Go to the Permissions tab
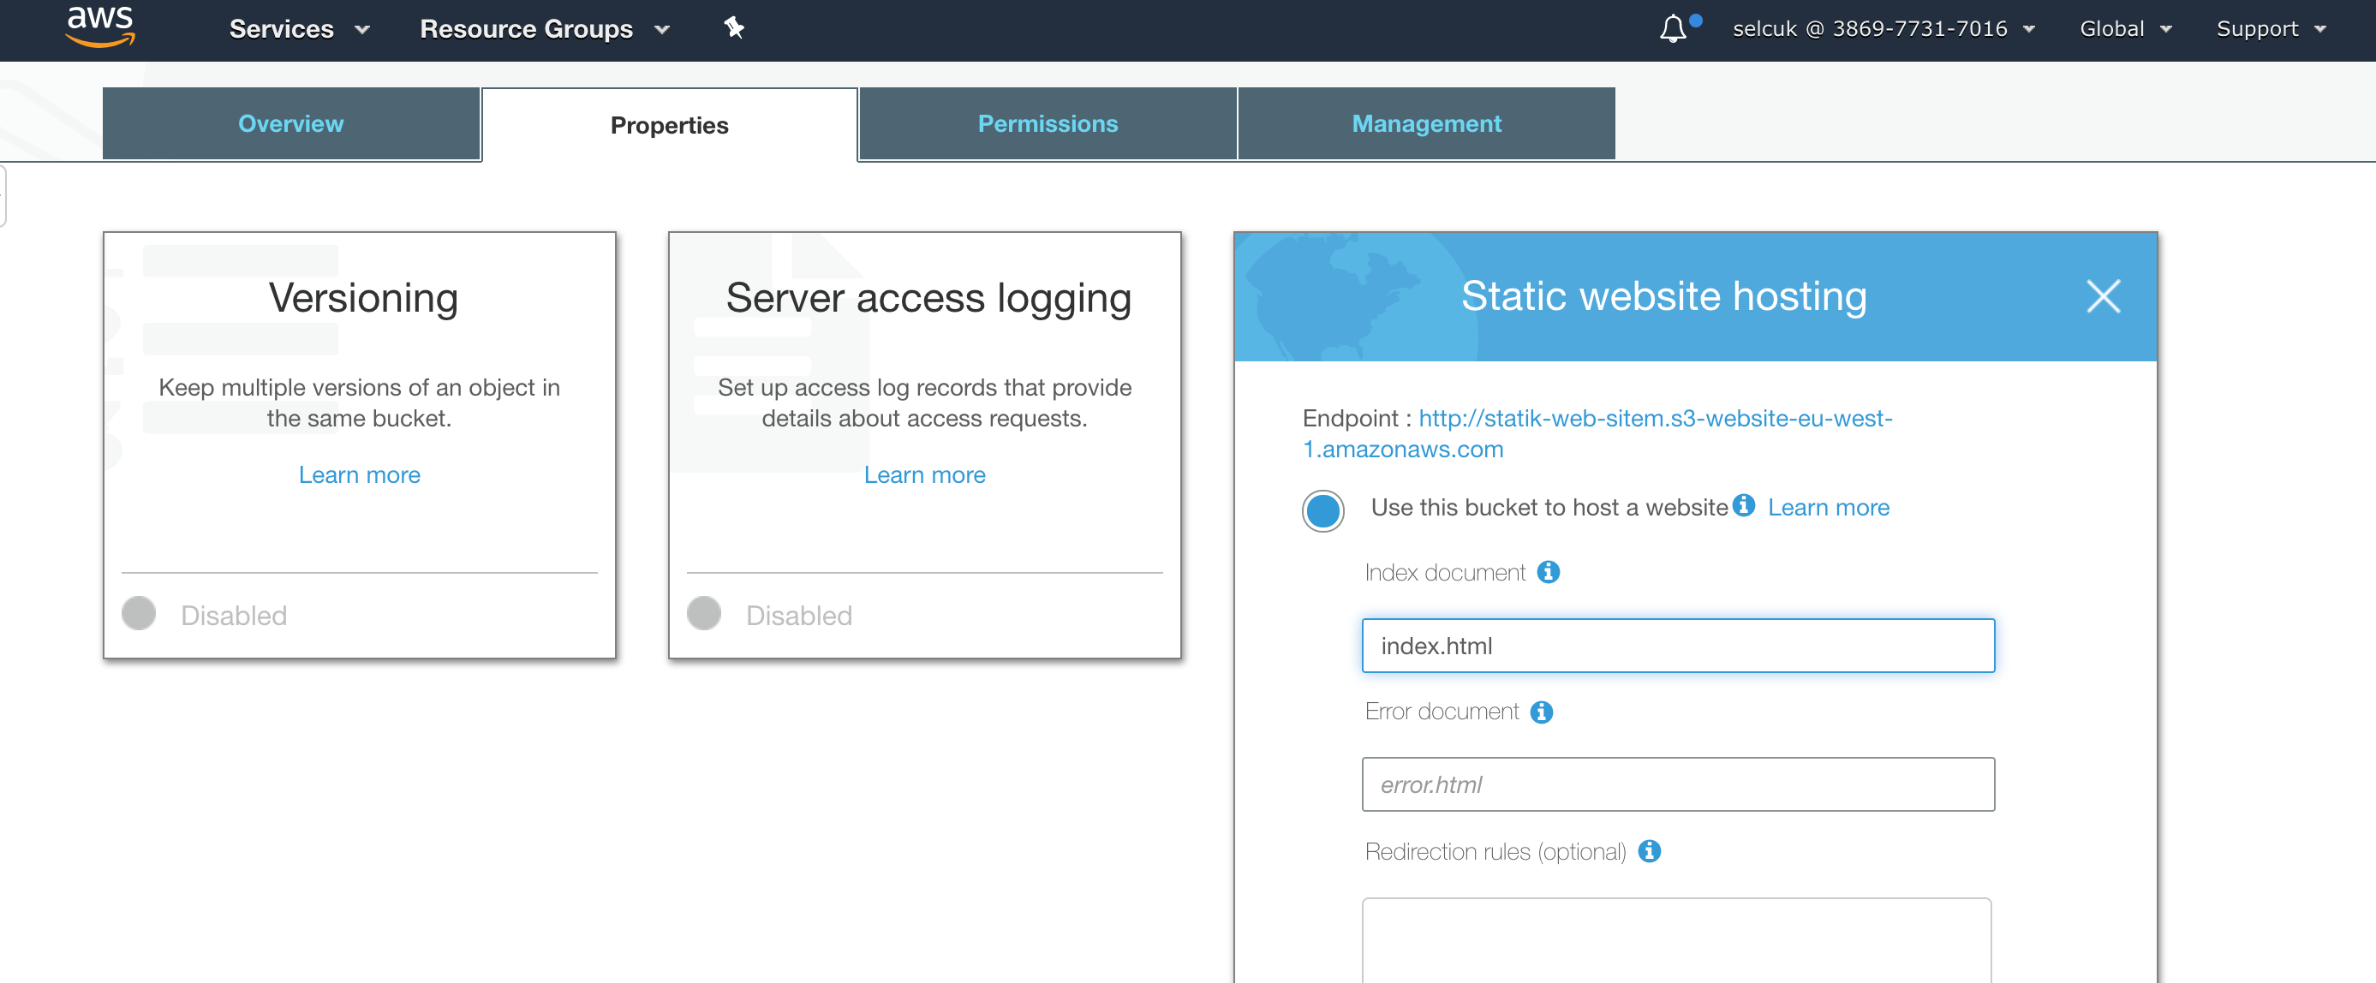This screenshot has height=983, width=2376. click(x=1048, y=123)
